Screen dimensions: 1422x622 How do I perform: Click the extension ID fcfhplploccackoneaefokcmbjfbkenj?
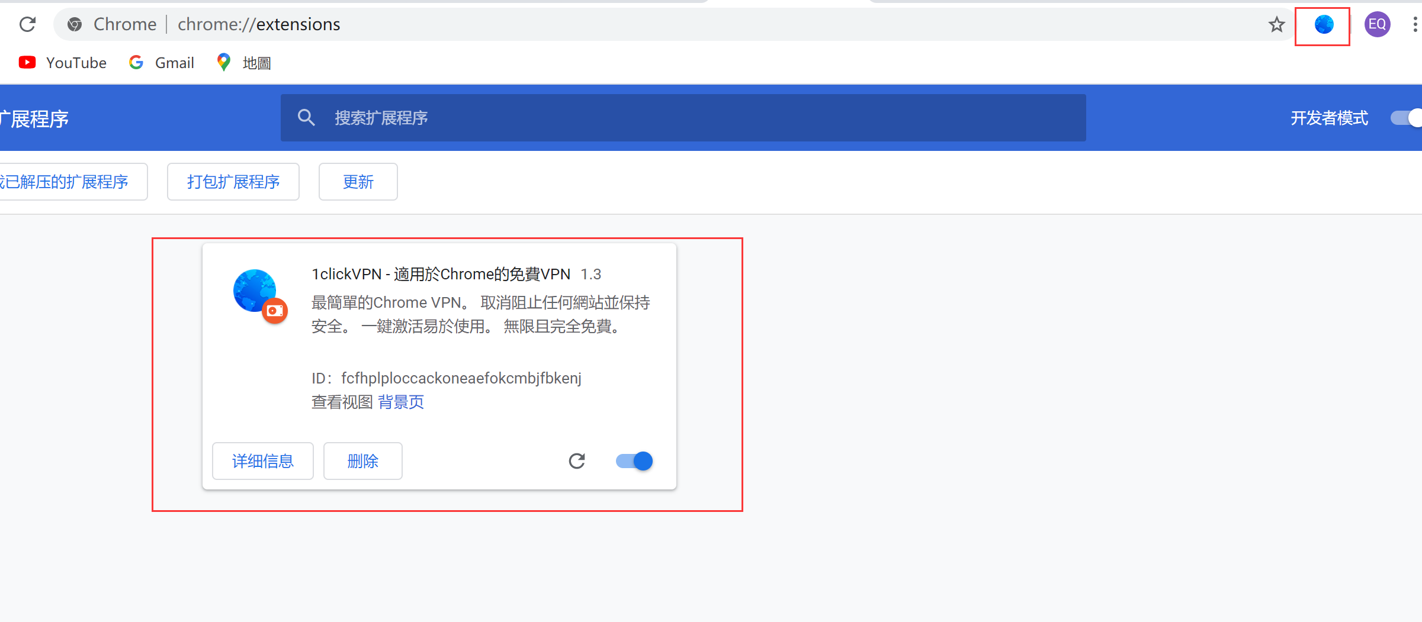pos(461,378)
